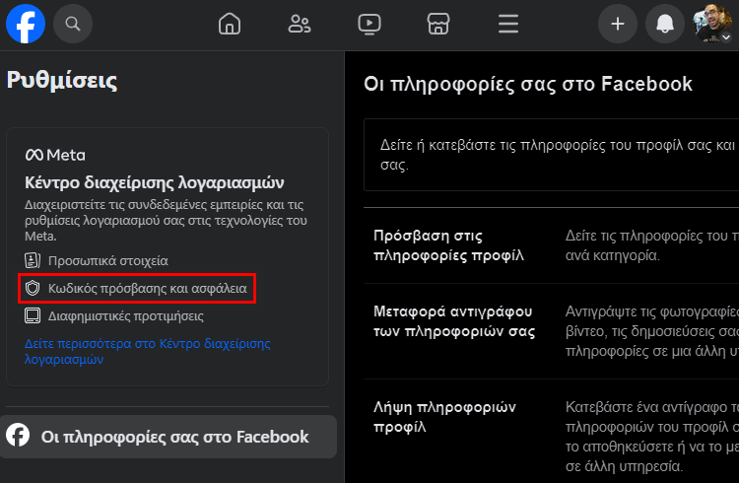This screenshot has height=483, width=739.
Task: Open the notifications bell
Action: coord(665,24)
